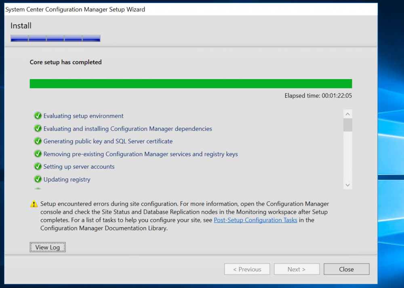Select 'Evaluating and installing Configuration Manager dependencies' text
The width and height of the screenshot is (404, 288).
[128, 129]
